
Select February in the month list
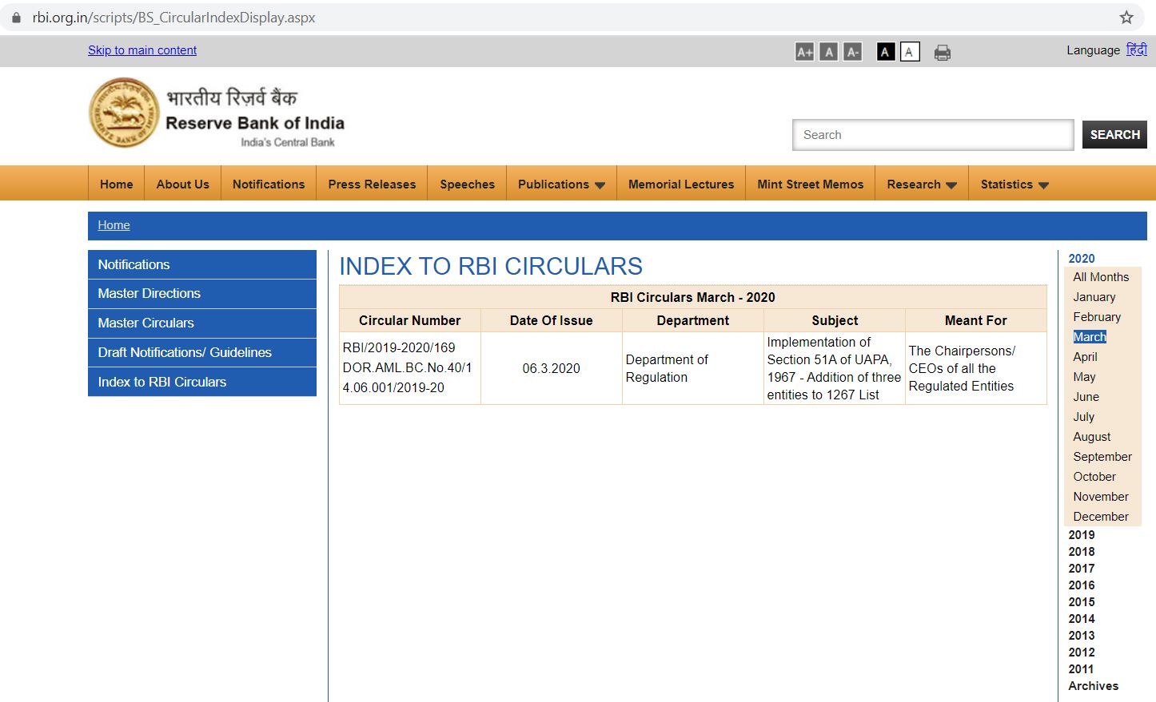(x=1097, y=317)
